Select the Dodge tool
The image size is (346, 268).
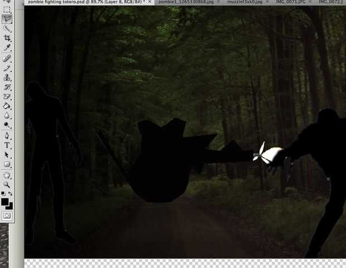(7, 125)
